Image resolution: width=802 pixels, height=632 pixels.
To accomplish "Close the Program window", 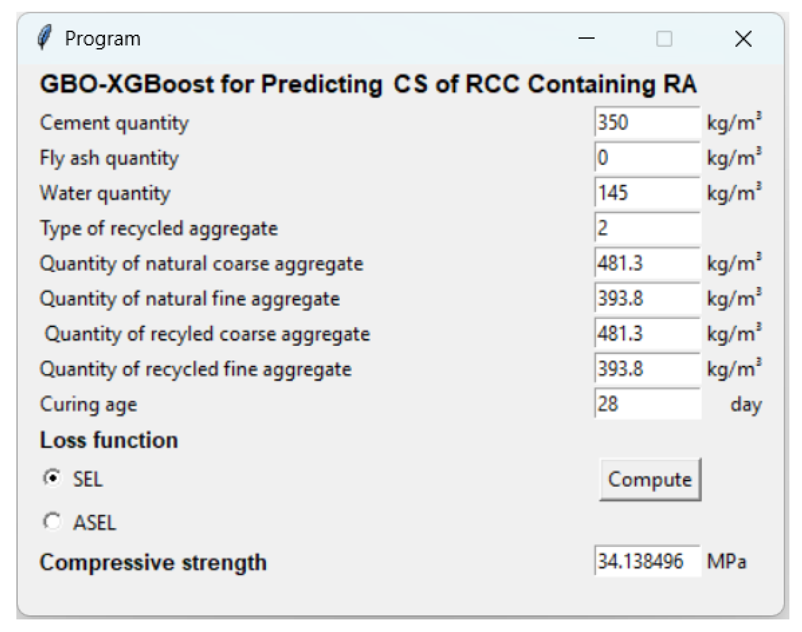I will (743, 39).
